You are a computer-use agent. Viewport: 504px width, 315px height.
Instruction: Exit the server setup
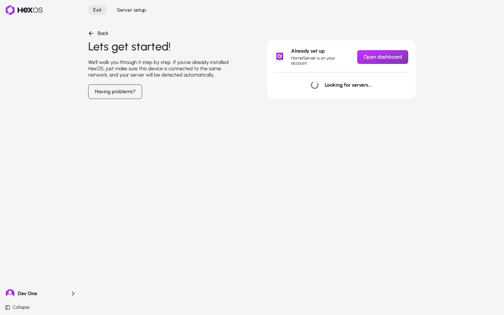(x=97, y=10)
